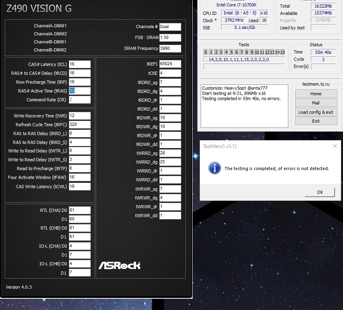Click the testmem.tz.ru label
Image resolution: width=343 pixels, height=310 pixels.
point(316,84)
